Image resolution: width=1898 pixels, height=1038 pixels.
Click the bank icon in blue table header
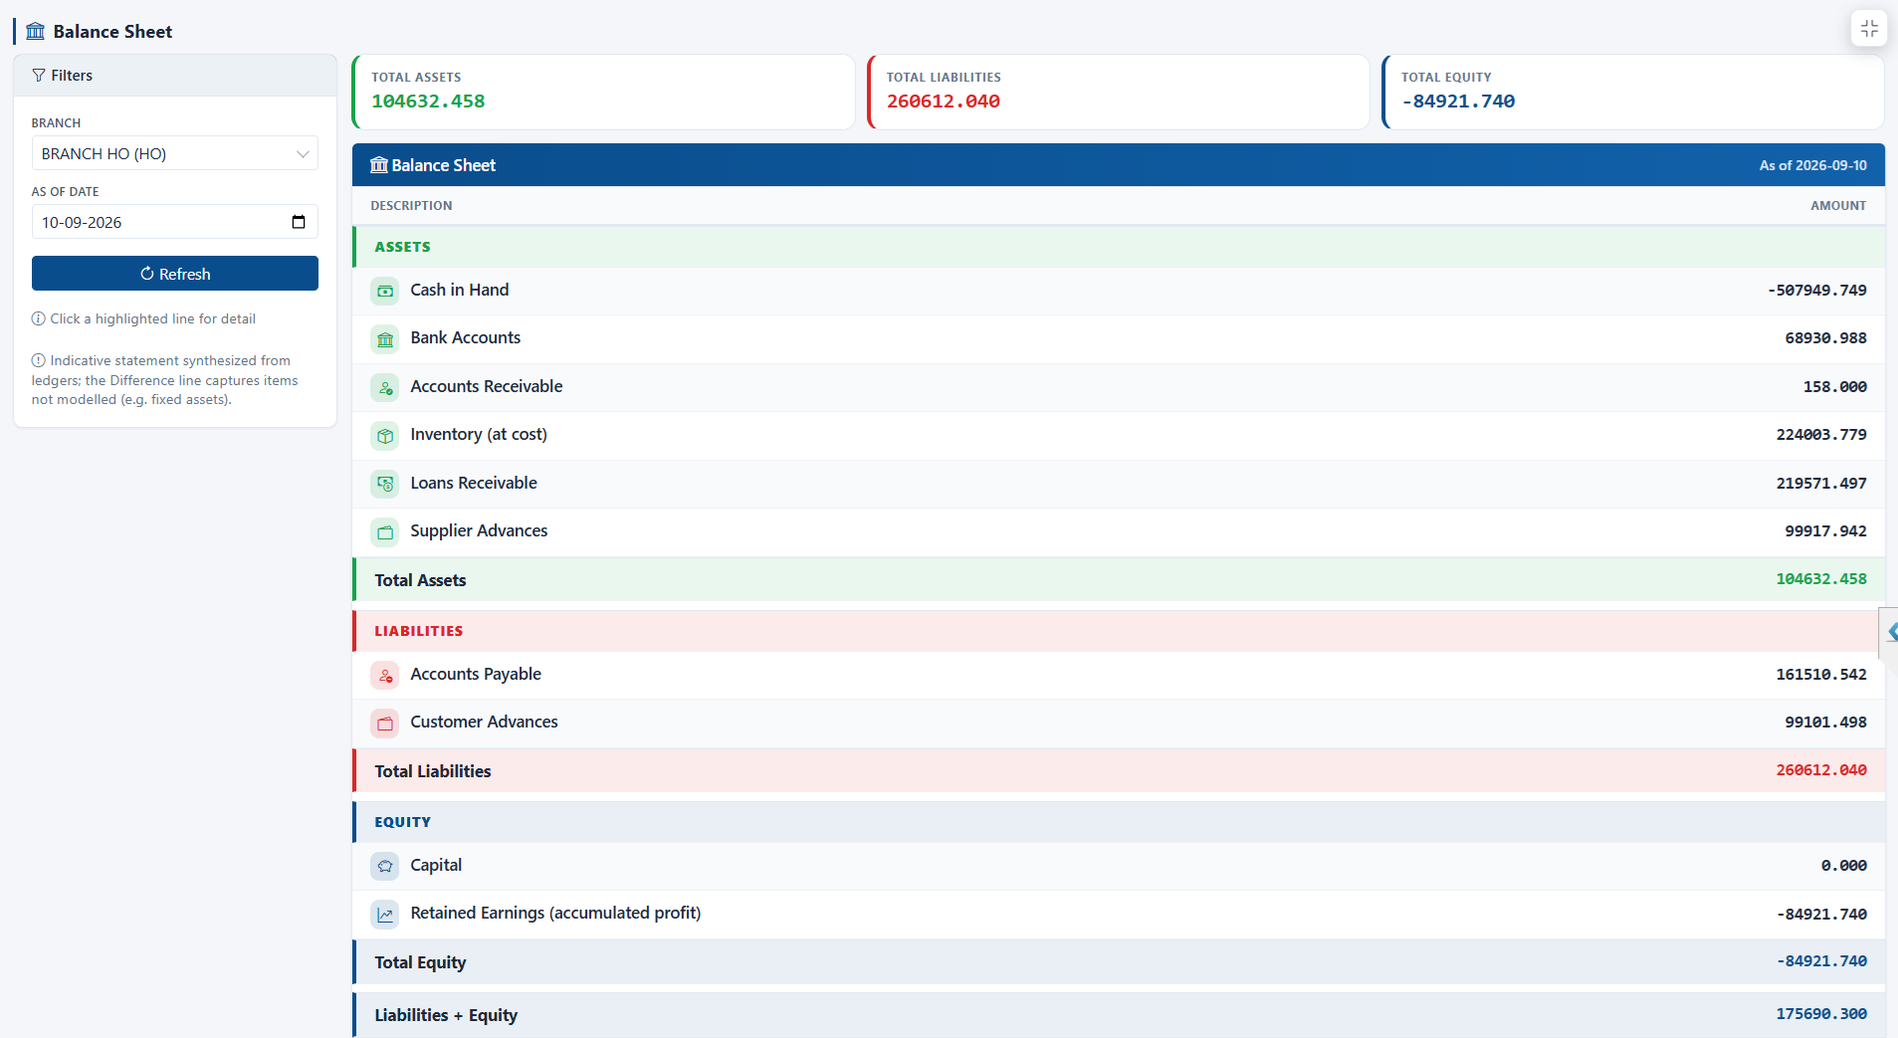coord(379,165)
